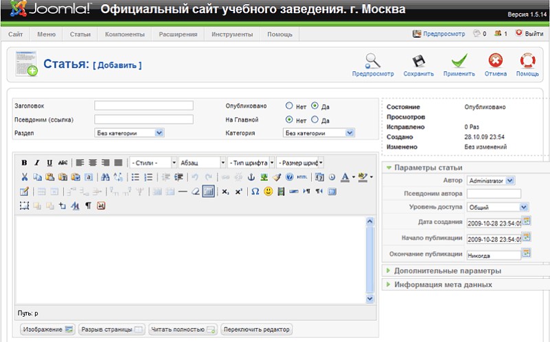Cut selected text with the scissors icon
This screenshot has height=342, width=550.
(24, 177)
